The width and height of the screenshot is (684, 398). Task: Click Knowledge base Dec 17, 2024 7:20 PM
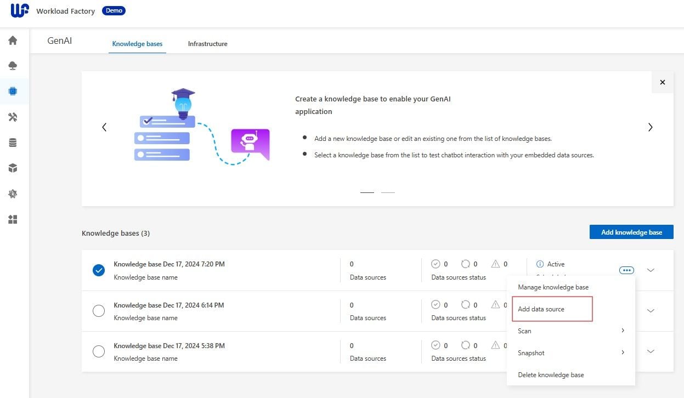tap(169, 264)
